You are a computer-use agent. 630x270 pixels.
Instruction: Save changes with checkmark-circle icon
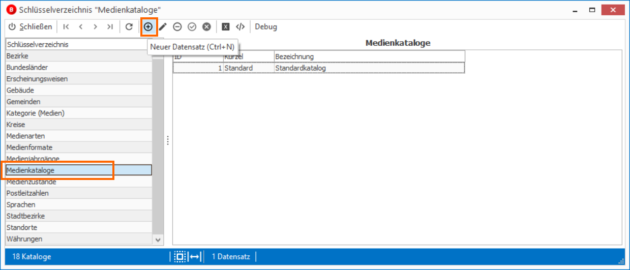pyautogui.click(x=192, y=26)
